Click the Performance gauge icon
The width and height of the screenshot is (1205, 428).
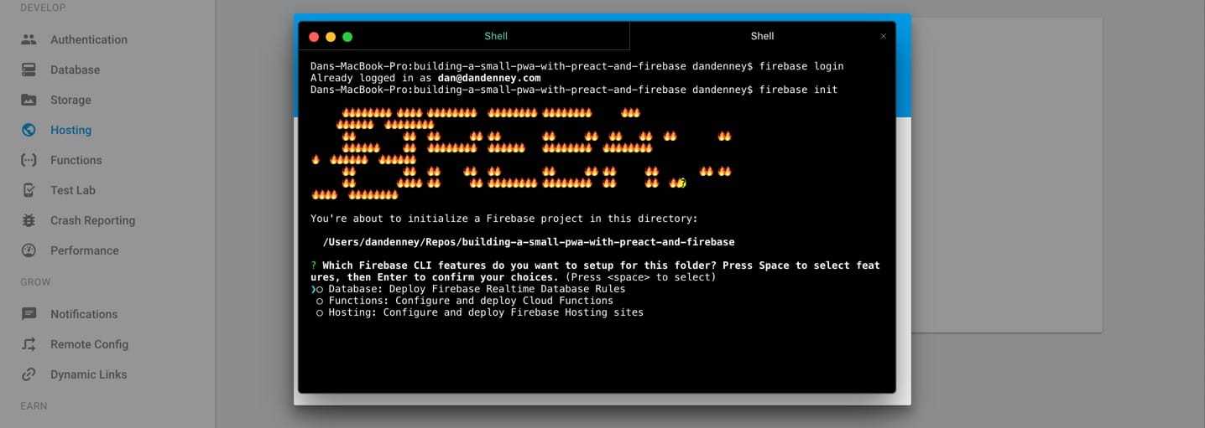(x=29, y=250)
